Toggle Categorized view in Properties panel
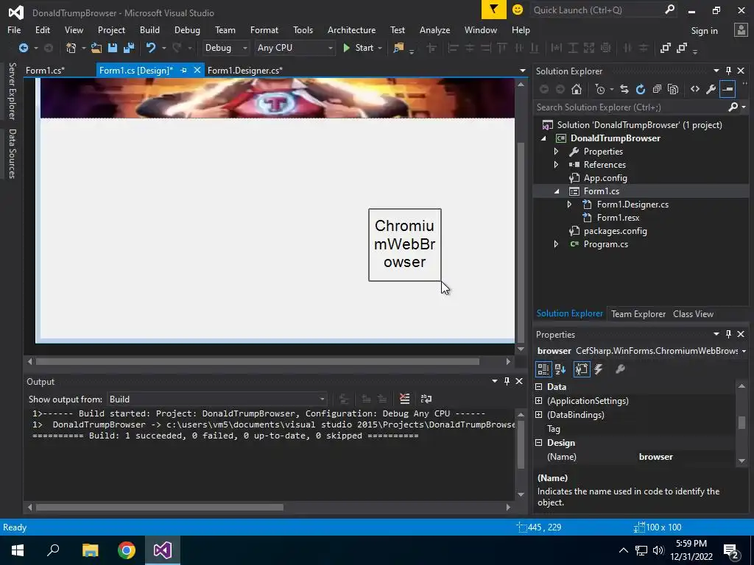754x565 pixels. tap(543, 369)
